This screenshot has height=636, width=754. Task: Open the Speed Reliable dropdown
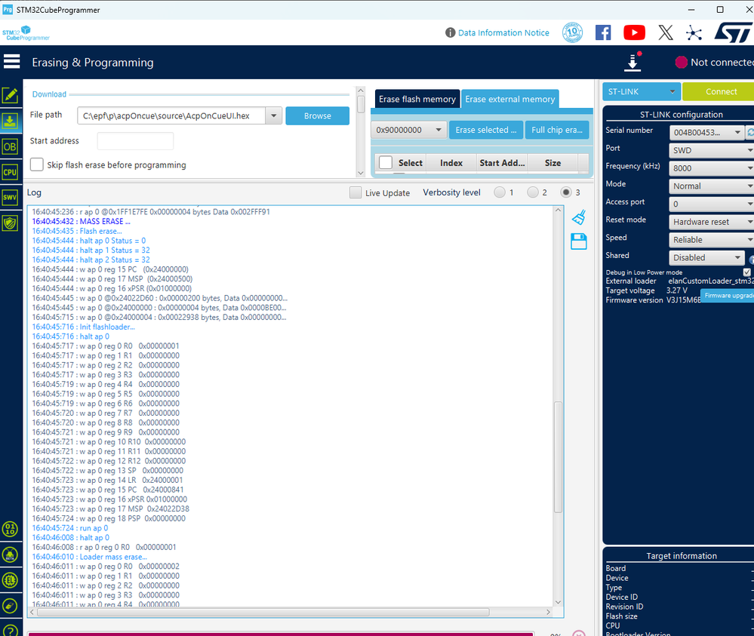711,240
